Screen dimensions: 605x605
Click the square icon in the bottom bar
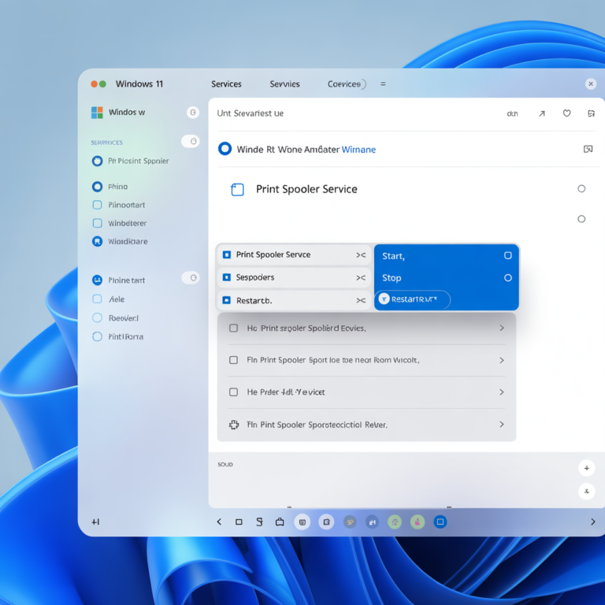coord(239,522)
